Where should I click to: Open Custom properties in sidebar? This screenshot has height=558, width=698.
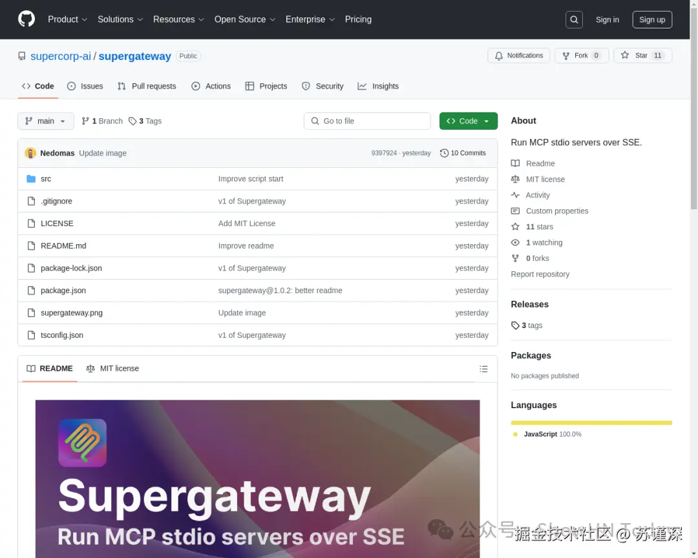click(550, 211)
